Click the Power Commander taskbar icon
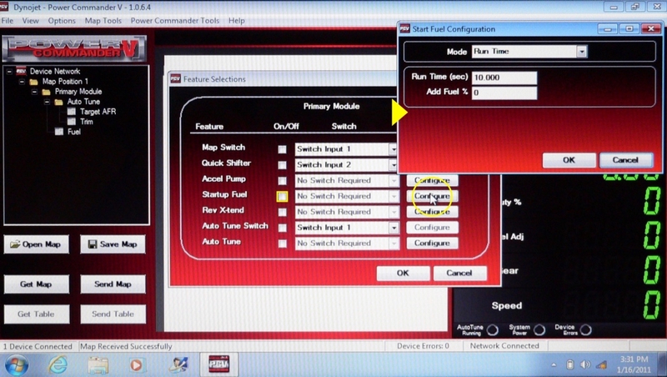This screenshot has height=377, width=667. coord(217,364)
